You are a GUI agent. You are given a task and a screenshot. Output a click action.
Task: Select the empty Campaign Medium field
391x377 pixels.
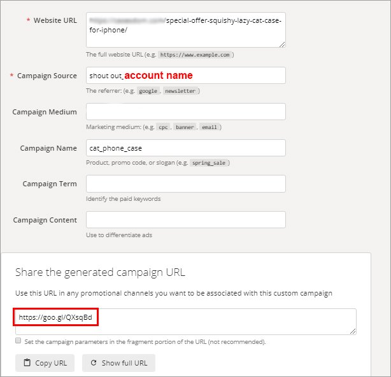tap(185, 112)
